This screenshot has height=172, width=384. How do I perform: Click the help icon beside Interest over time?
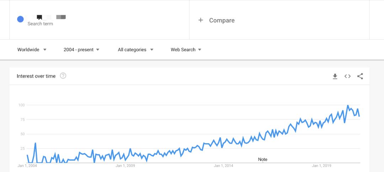63,76
